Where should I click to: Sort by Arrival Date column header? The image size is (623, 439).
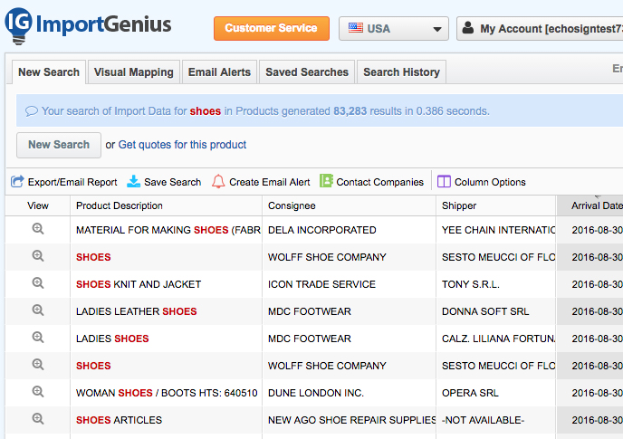pos(590,205)
